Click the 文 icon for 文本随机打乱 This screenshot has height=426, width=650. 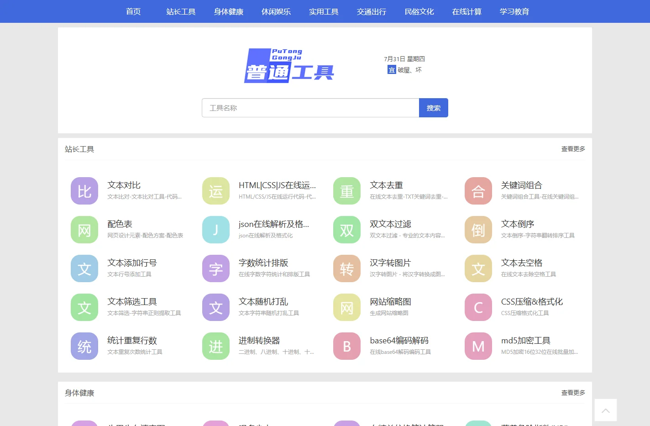pyautogui.click(x=216, y=307)
